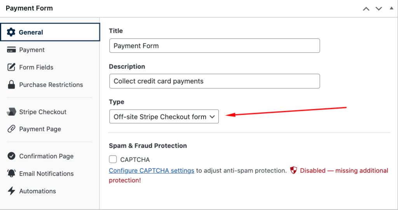Click the Form Fields edit icon

click(12, 67)
